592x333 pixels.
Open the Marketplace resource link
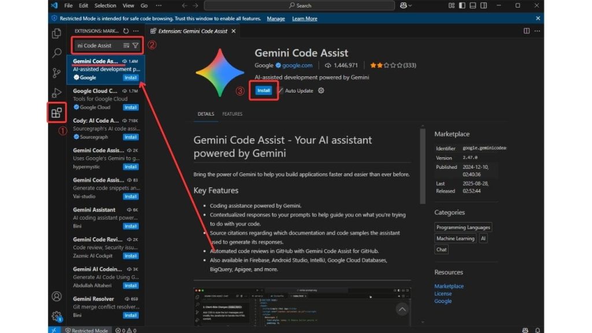[449, 286]
